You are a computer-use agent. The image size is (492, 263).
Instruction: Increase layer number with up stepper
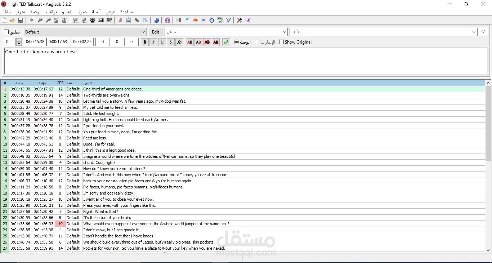[19, 40]
